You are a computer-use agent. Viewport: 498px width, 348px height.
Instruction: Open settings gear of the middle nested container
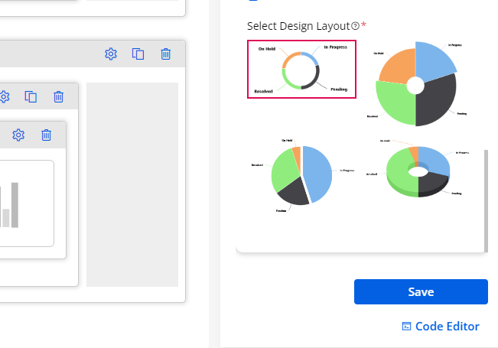[5, 96]
